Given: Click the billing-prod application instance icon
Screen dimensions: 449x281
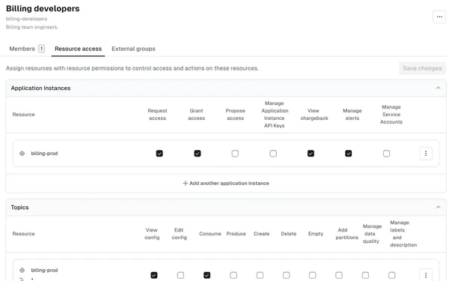Looking at the screenshot, I should pos(22,154).
